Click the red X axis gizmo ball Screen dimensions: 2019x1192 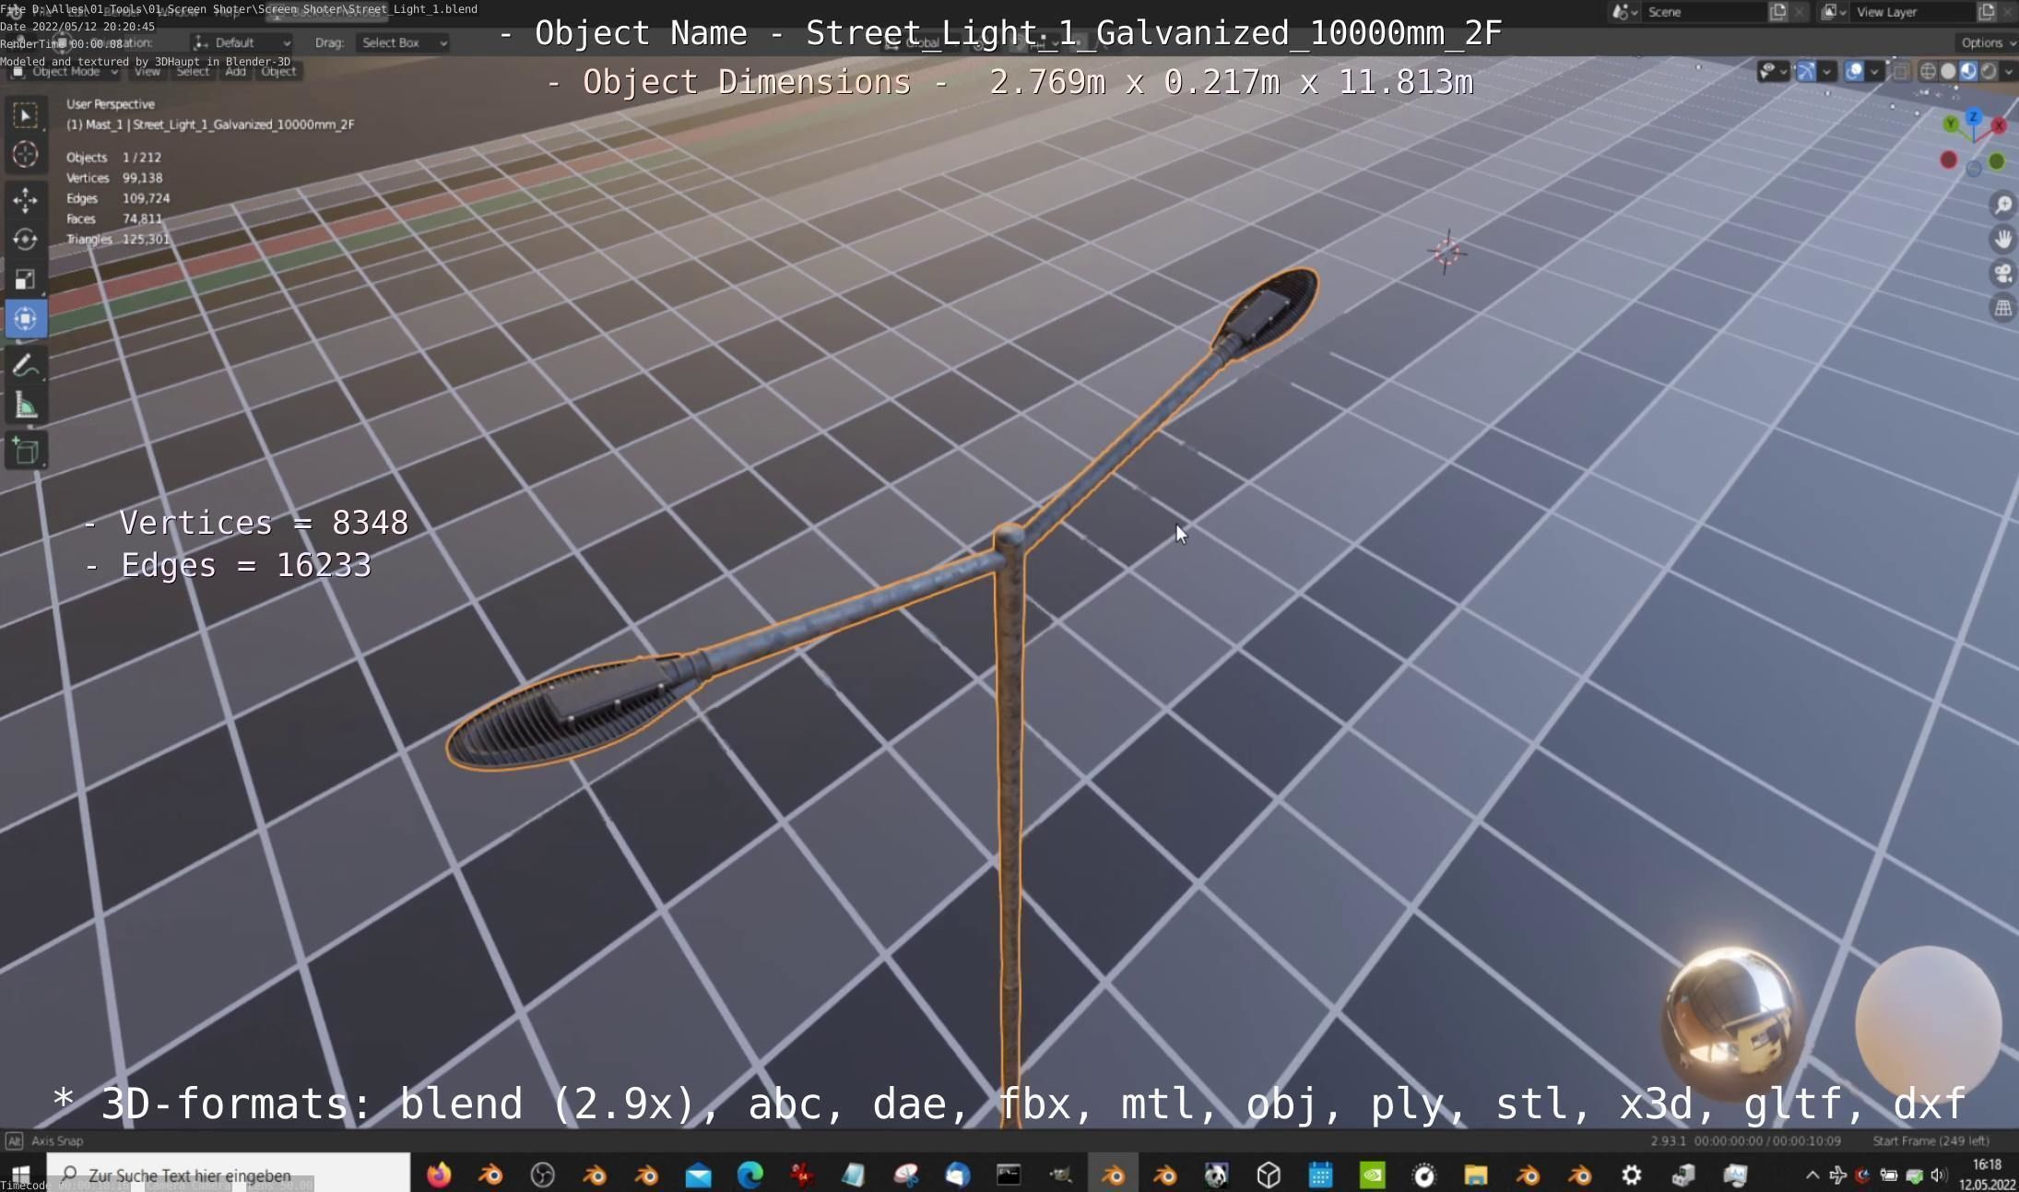click(x=1999, y=125)
